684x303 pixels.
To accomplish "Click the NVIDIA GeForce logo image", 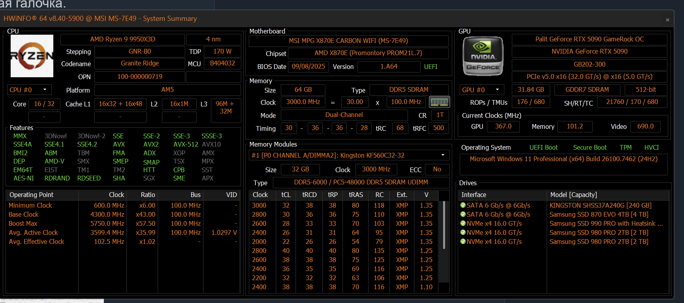I will click(x=483, y=56).
